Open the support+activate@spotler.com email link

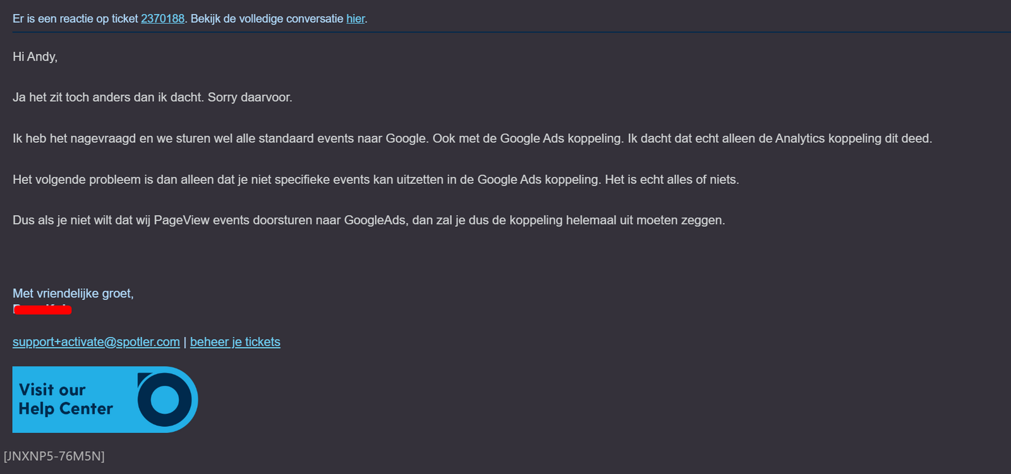click(x=96, y=342)
